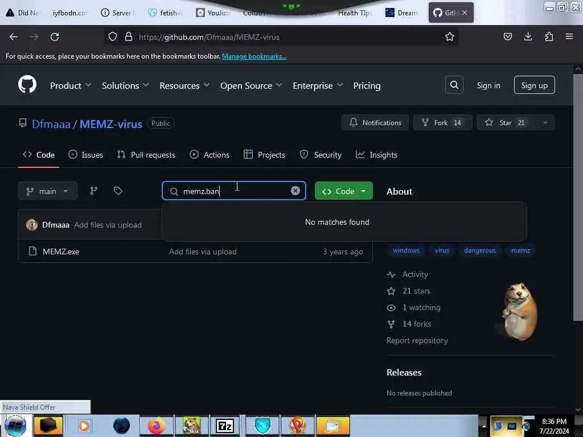Click the Report repository link
This screenshot has width=583, height=437.
tap(417, 340)
